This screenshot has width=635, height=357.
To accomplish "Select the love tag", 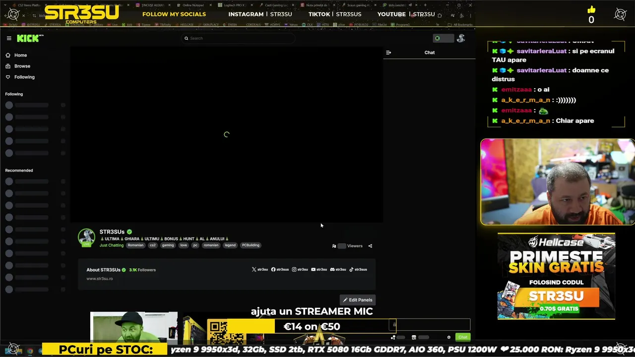I will pyautogui.click(x=184, y=245).
